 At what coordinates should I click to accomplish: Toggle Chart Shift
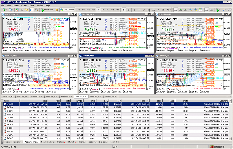(211, 10)
